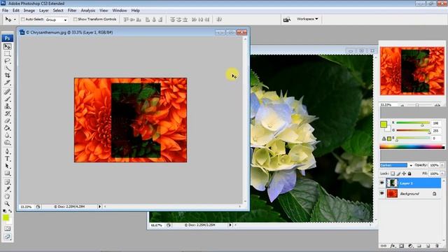
Task: Select the Eyedropper tool
Action: coord(8,189)
